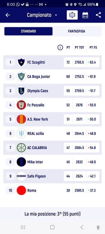
Task: Open FC Scoglitti team crest
Action: [21, 62]
